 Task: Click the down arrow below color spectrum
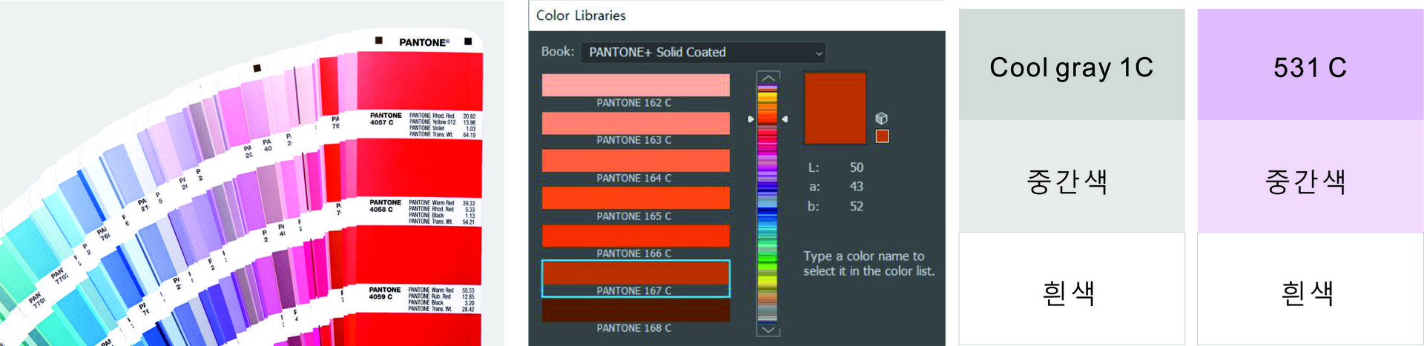point(768,330)
